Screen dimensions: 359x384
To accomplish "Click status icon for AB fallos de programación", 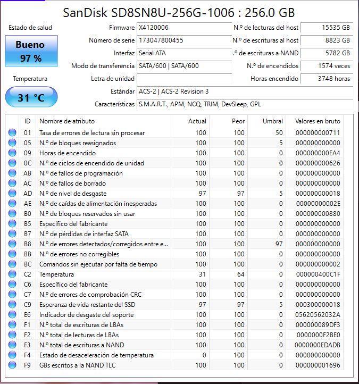I will tap(12, 173).
